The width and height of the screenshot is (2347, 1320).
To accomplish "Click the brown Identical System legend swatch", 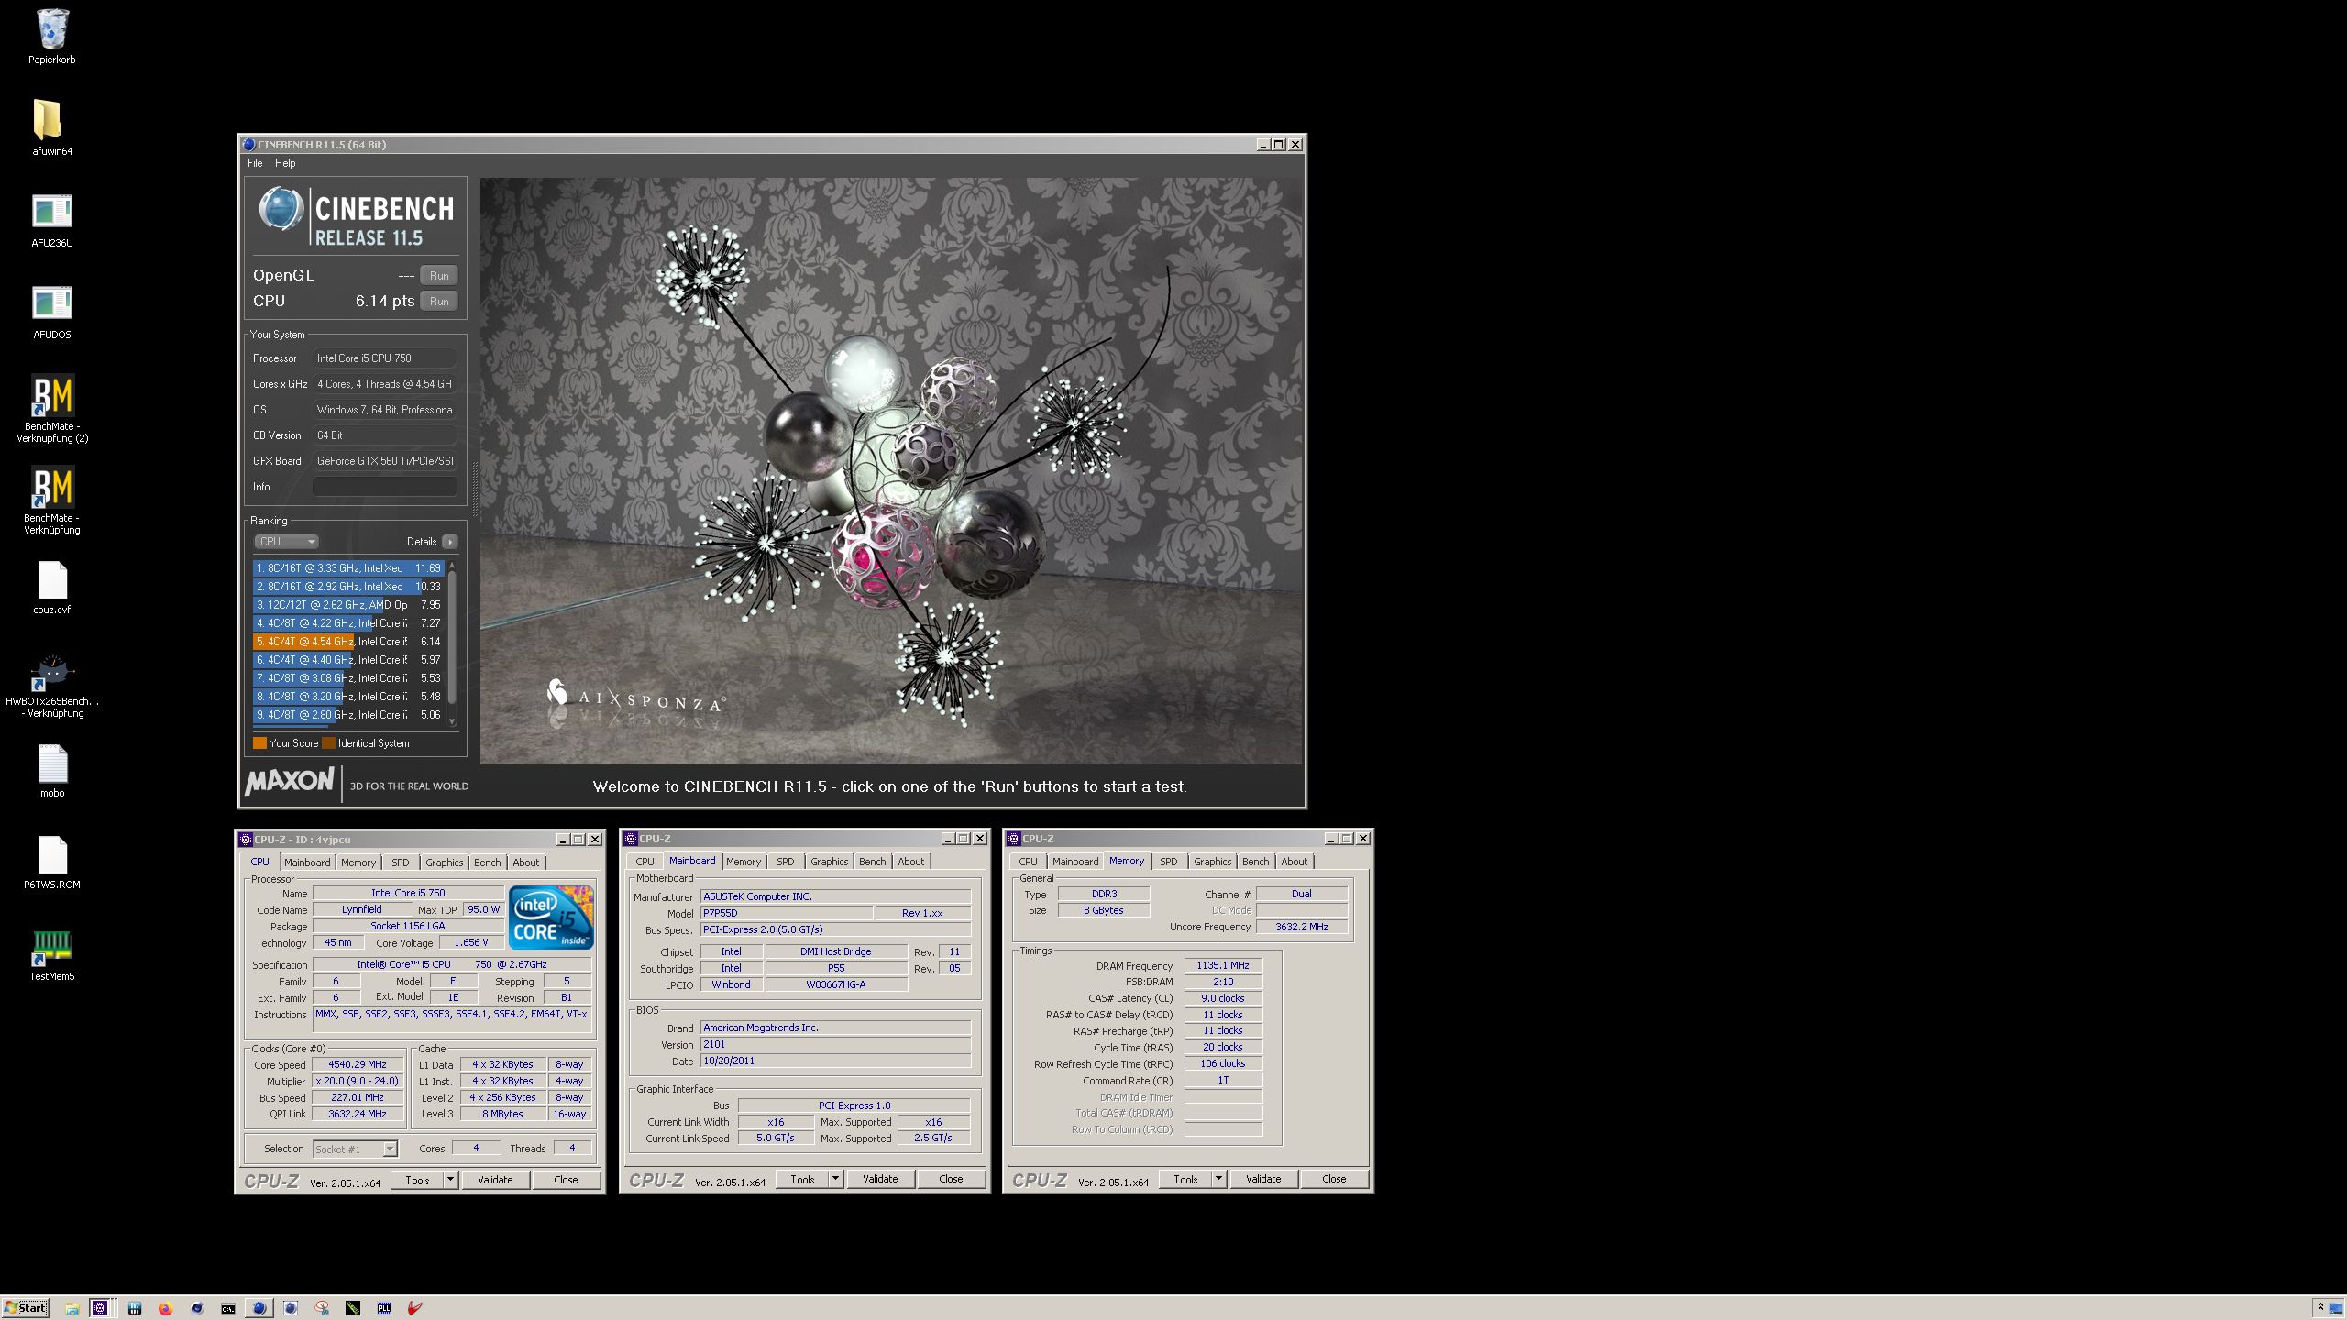I will coord(328,743).
